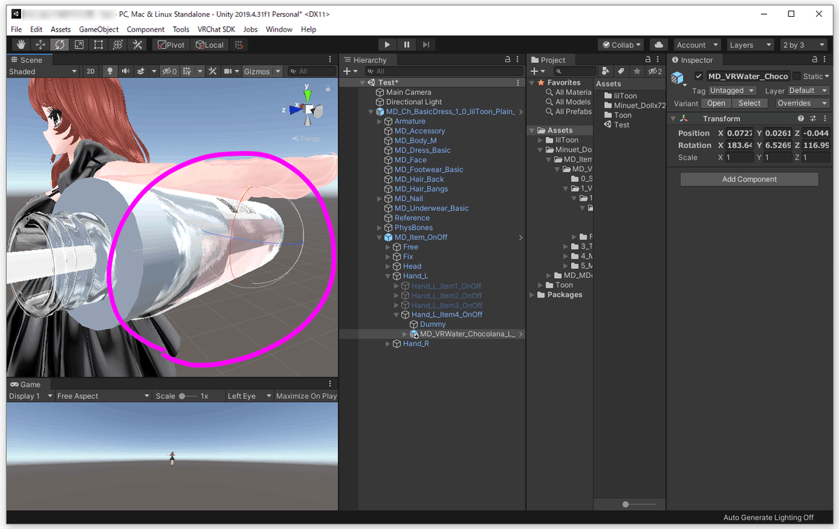Image resolution: width=839 pixels, height=529 pixels.
Task: Toggle Local handle rotation
Action: coord(209,45)
